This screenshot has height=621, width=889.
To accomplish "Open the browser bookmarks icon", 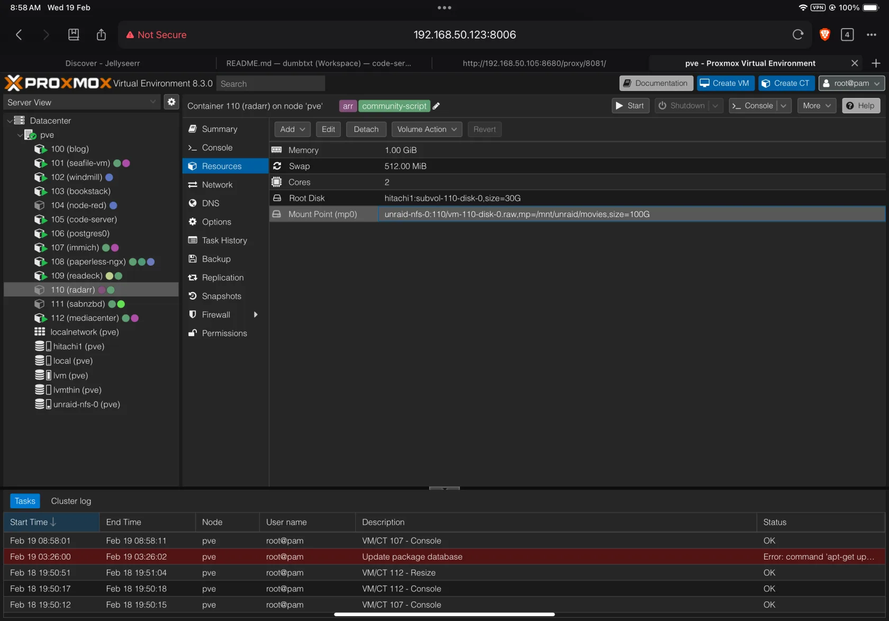I will click(74, 35).
